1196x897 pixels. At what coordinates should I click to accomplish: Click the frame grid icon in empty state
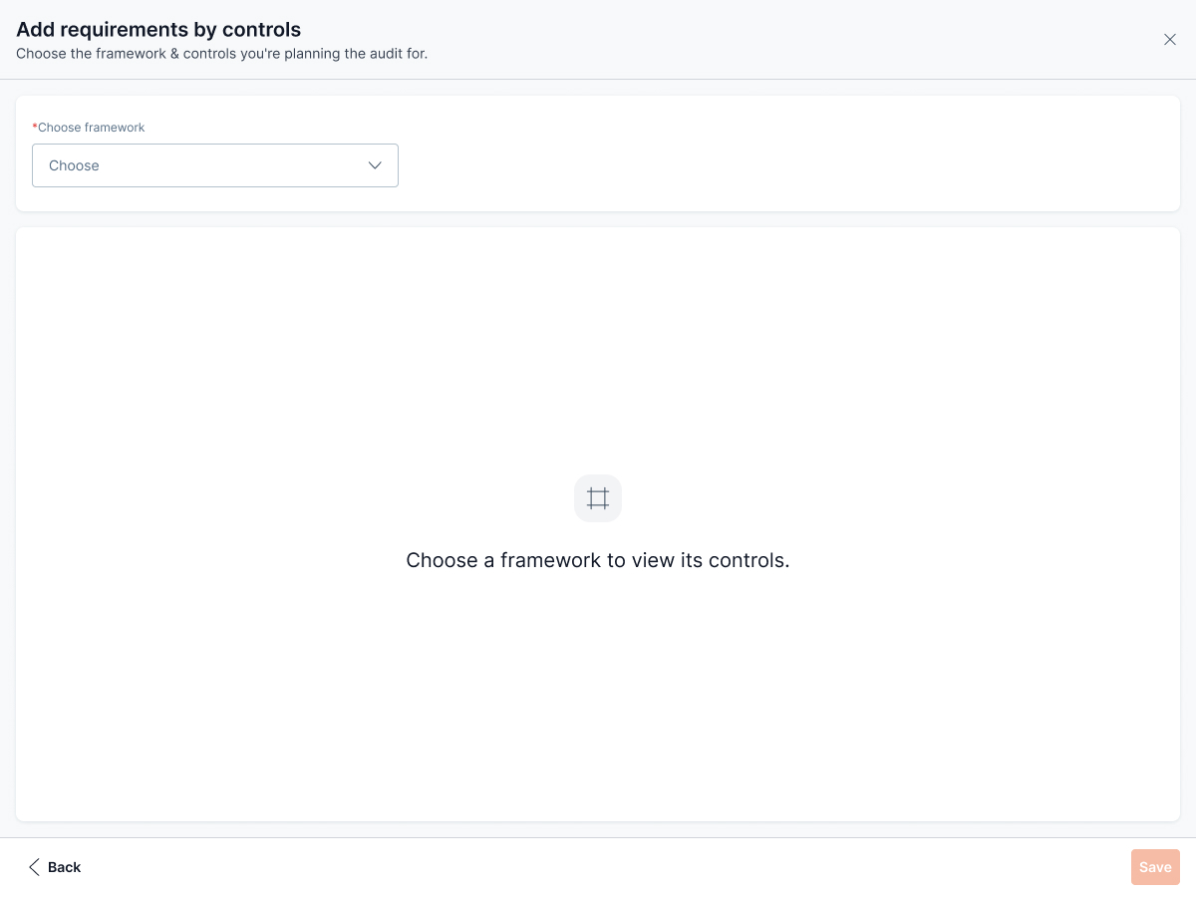pyautogui.click(x=598, y=498)
